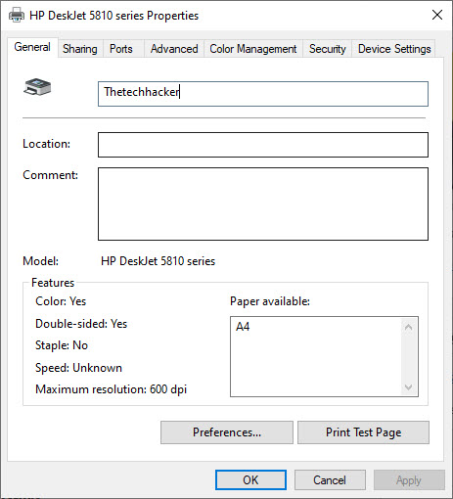Screen dimensions: 453x499
Task: Click the model text HP DeskJet 5810 series
Action: [159, 261]
